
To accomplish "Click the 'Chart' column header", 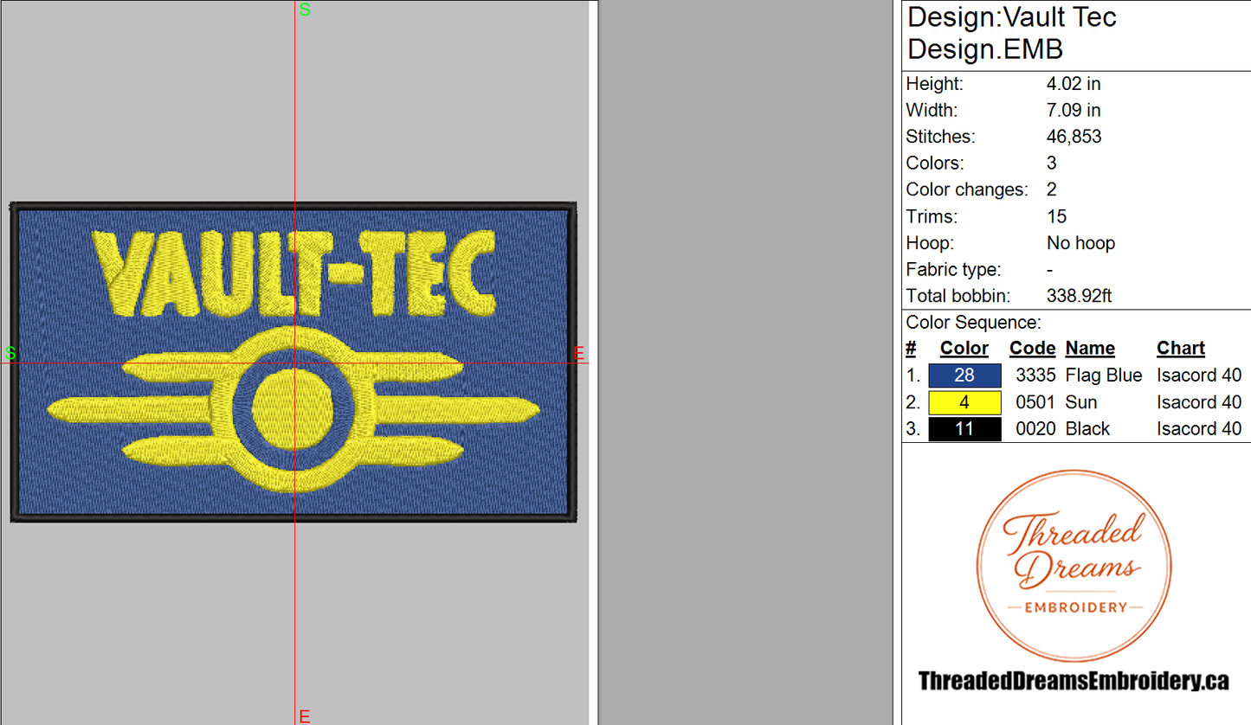I will (1181, 349).
